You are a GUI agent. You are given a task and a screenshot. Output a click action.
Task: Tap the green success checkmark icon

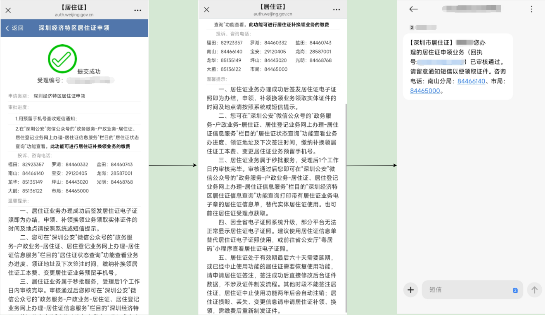[x=62, y=59]
